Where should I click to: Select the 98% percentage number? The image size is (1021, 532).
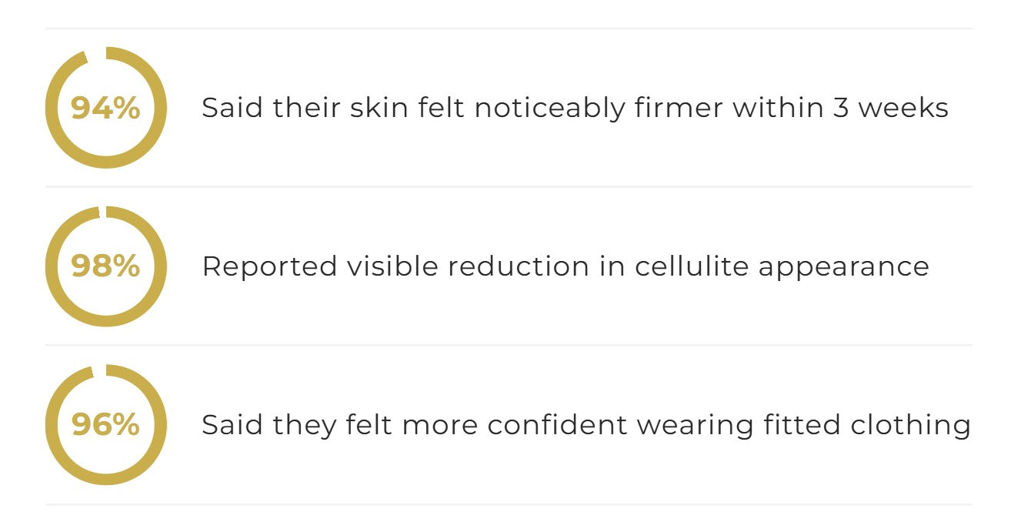point(105,266)
